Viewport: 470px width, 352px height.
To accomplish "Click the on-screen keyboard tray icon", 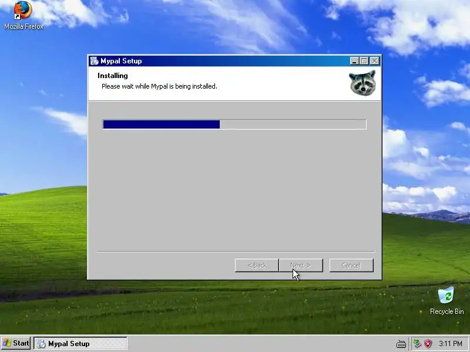I will 401,344.
